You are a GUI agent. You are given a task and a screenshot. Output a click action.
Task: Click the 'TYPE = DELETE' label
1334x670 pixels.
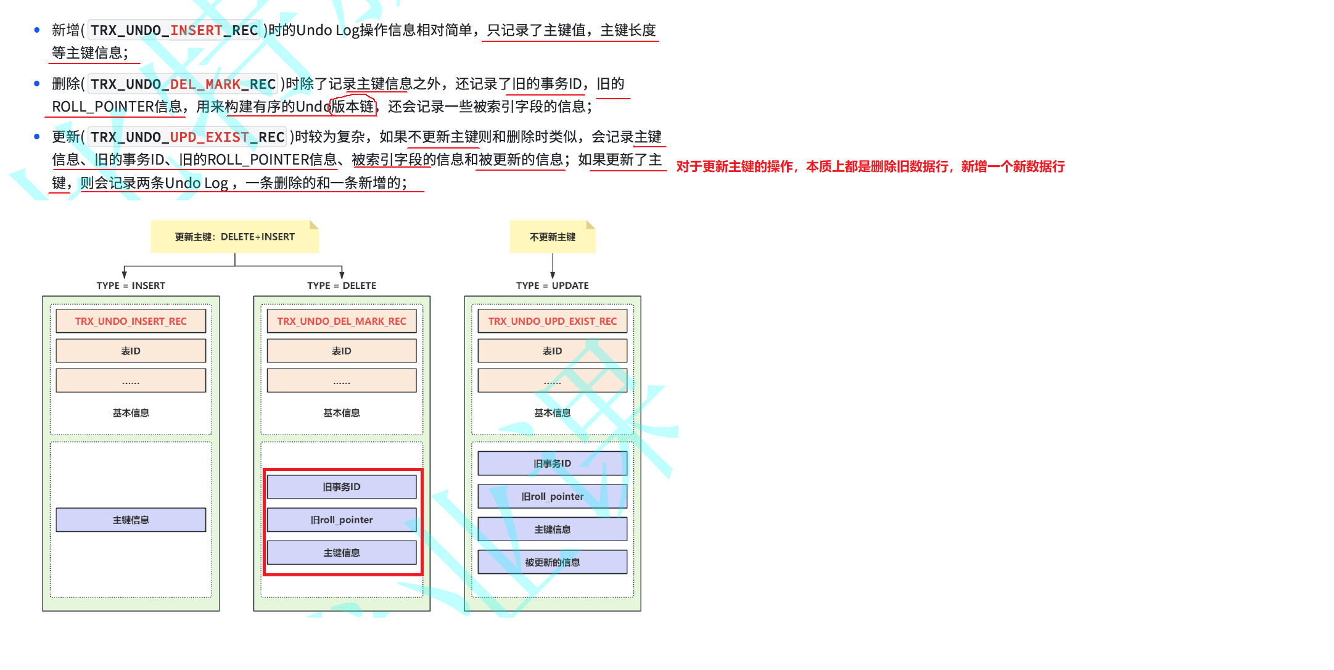342,285
